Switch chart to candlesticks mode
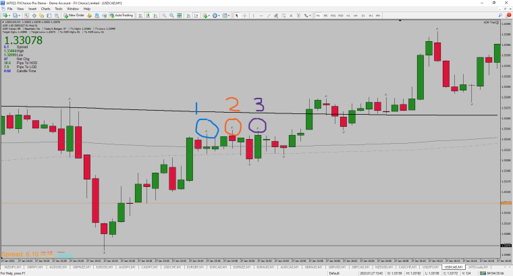This screenshot has height=276, width=513. pos(148,16)
